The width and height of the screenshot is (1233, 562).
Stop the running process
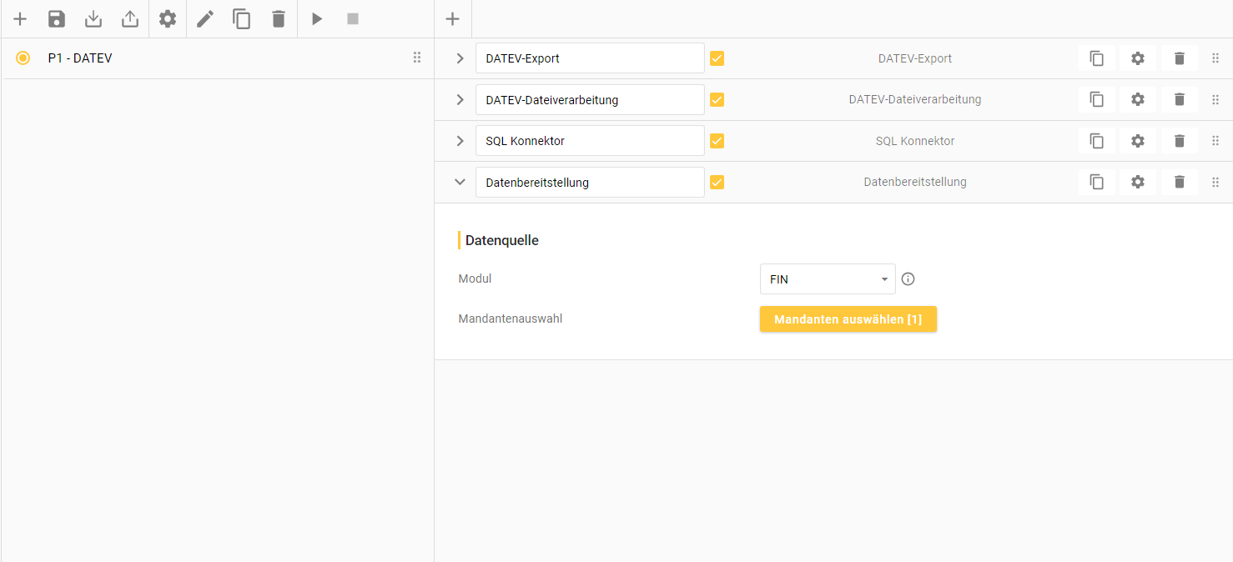[351, 18]
